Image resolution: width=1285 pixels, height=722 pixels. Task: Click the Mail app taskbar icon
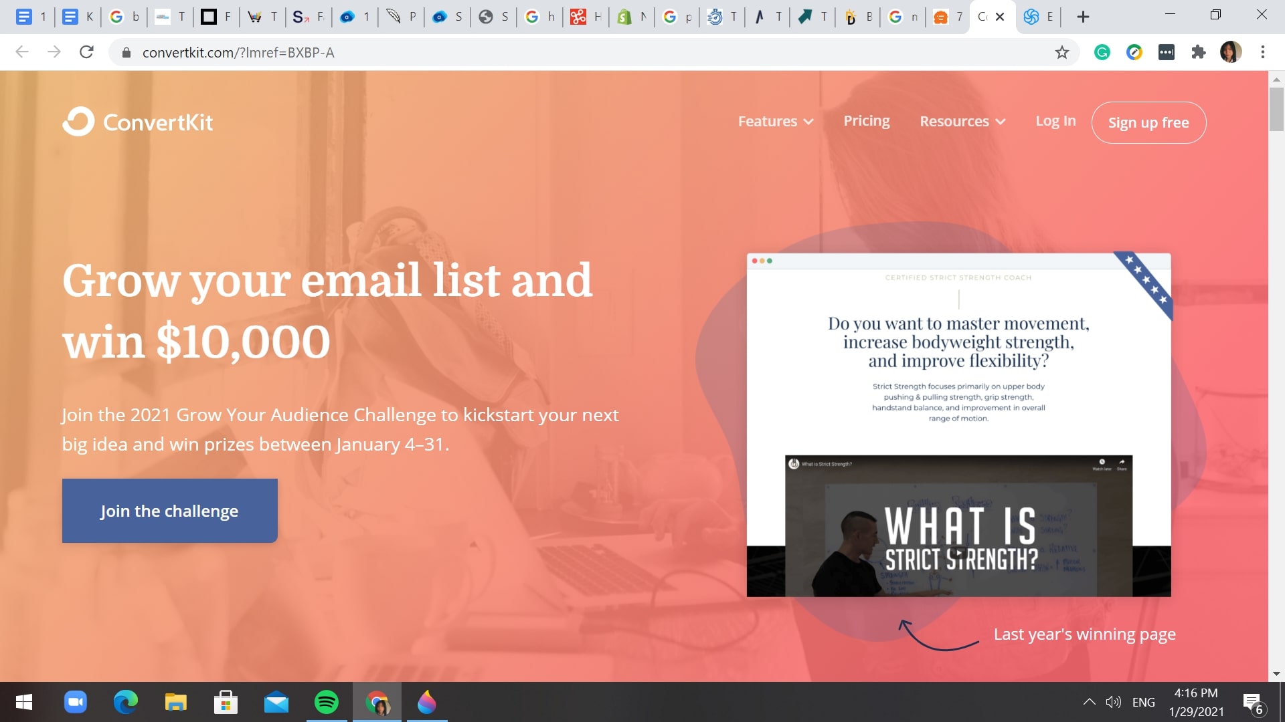tap(276, 702)
